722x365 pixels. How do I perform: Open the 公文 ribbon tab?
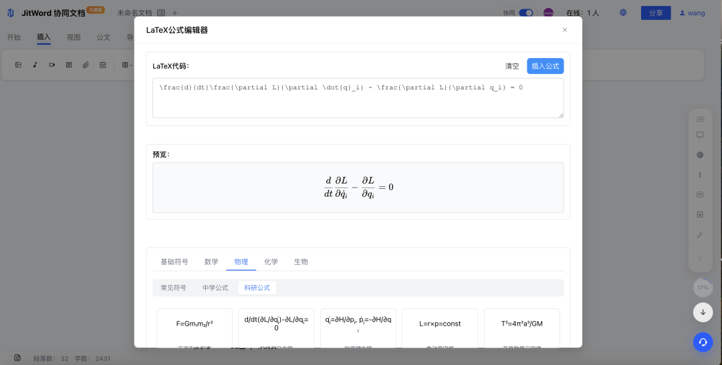(x=104, y=37)
